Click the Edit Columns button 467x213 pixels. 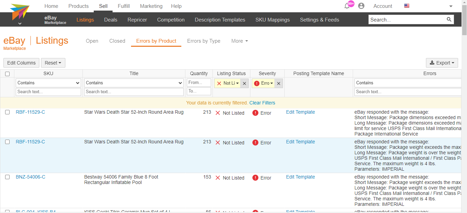pyautogui.click(x=21, y=63)
